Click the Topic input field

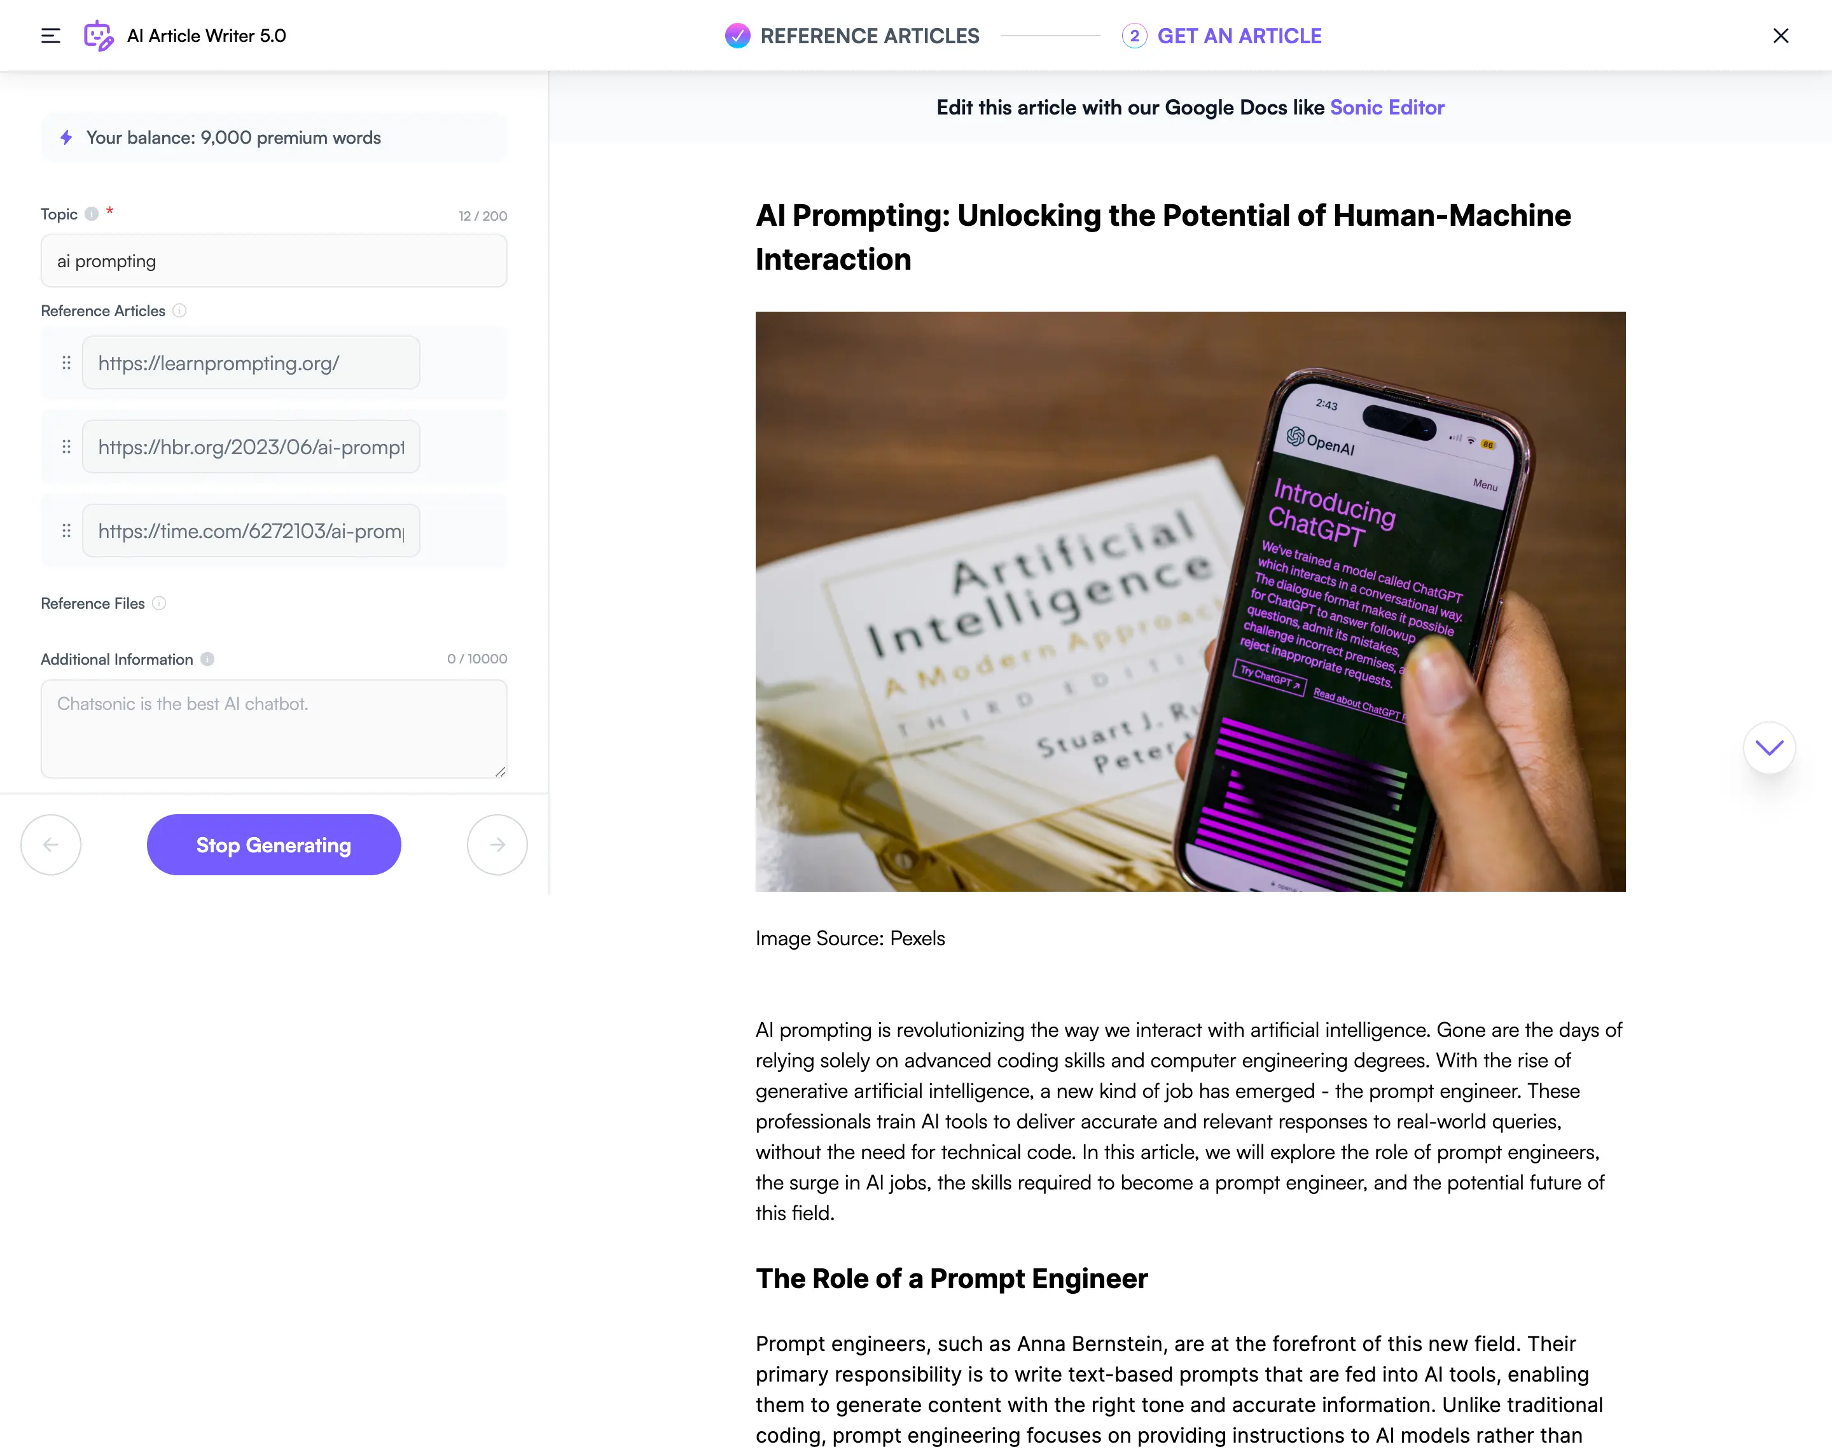(274, 261)
